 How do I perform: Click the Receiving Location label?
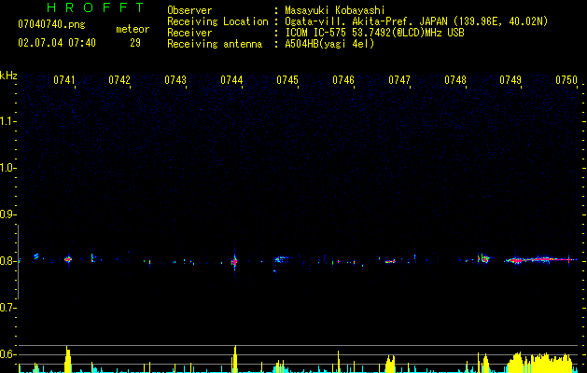click(217, 21)
